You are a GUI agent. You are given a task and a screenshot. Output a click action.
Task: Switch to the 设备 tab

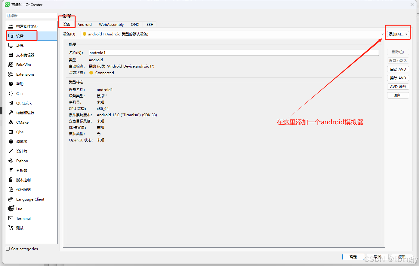[x=67, y=24]
